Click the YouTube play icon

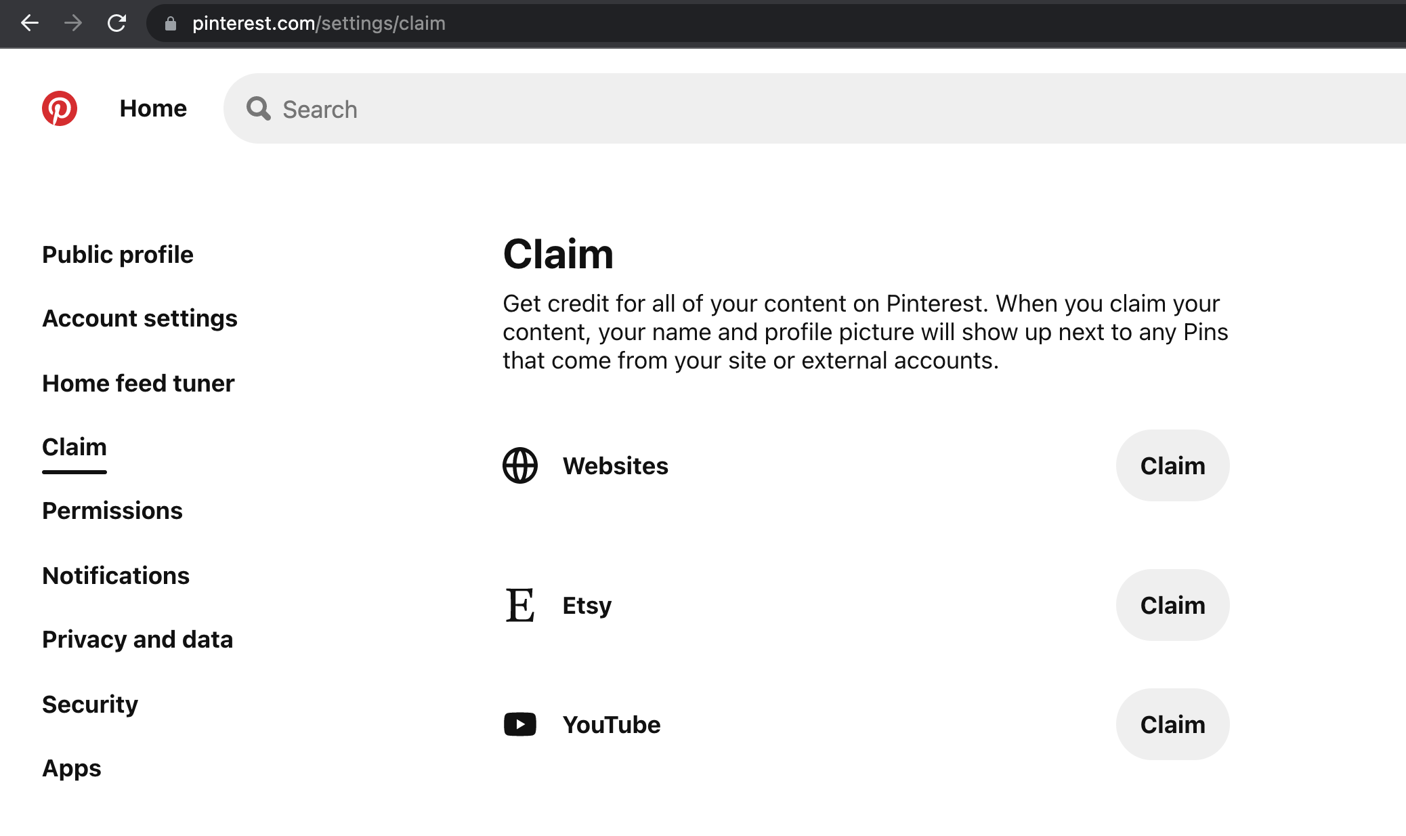point(519,724)
